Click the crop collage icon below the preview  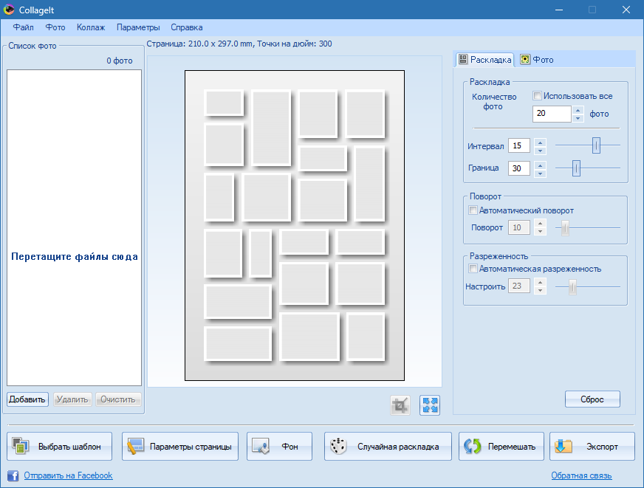click(400, 405)
